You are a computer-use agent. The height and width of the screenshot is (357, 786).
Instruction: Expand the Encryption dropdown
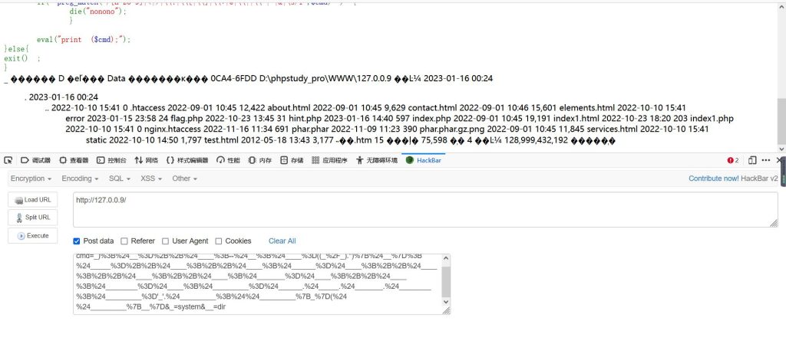point(31,178)
